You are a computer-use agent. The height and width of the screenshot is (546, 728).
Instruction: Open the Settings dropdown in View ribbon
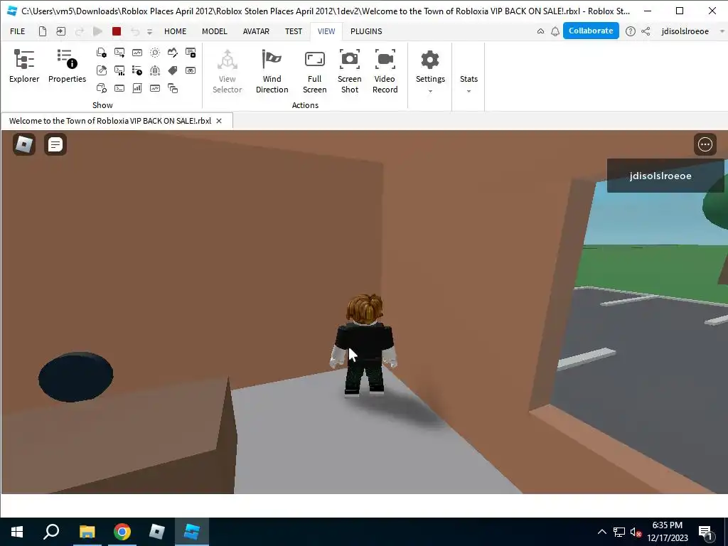[x=430, y=71]
